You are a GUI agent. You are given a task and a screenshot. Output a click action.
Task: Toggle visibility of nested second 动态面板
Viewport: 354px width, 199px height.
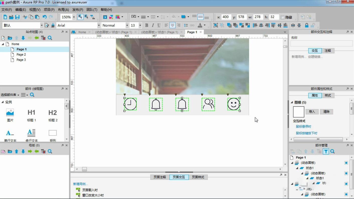pyautogui.click(x=346, y=173)
